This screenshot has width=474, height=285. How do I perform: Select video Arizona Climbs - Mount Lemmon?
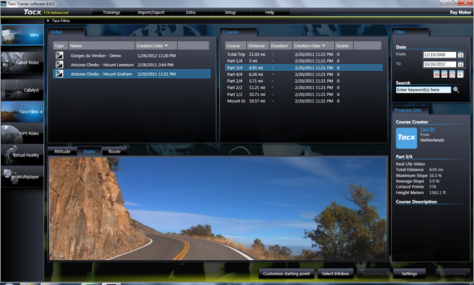pos(132,64)
